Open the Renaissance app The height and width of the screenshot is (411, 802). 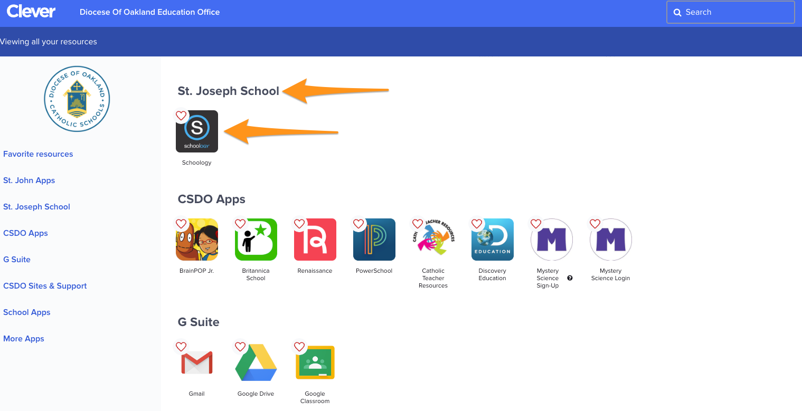(315, 240)
